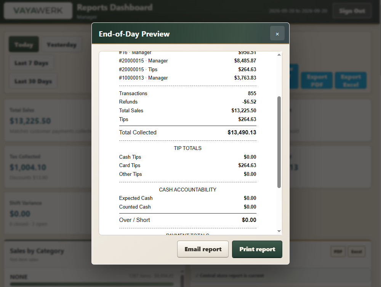Click the receipt scrollbar down arrow
Screen dimensions: 381x287
[279, 231]
